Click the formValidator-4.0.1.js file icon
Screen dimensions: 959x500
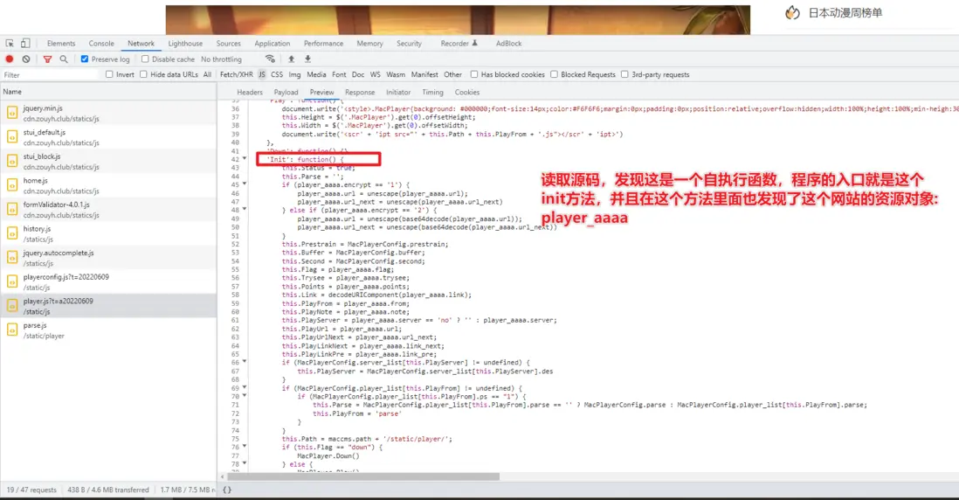tap(12, 209)
